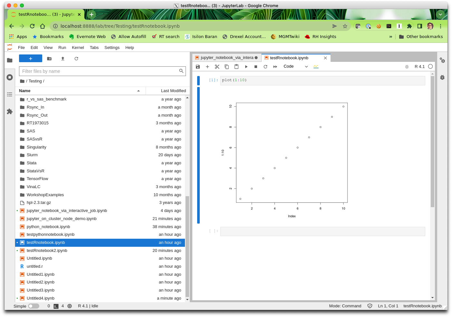Restart kernel and run all cells
This screenshot has width=452, height=317.
[x=275, y=67]
